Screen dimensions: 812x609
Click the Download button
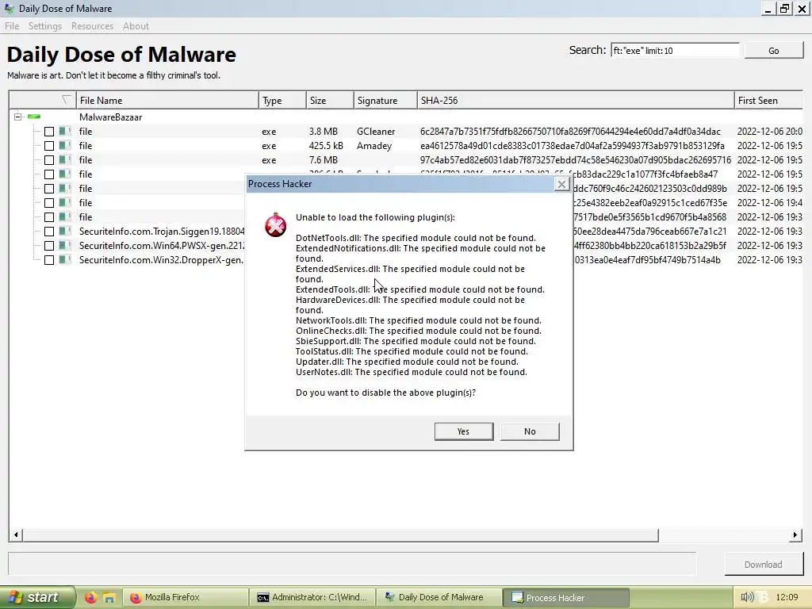(764, 565)
